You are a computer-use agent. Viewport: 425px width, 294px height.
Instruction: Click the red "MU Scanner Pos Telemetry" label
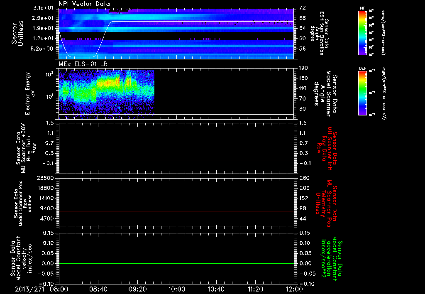click(326, 203)
